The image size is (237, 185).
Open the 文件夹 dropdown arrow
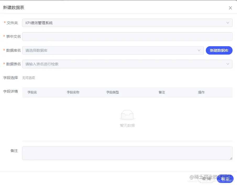(x=228, y=23)
